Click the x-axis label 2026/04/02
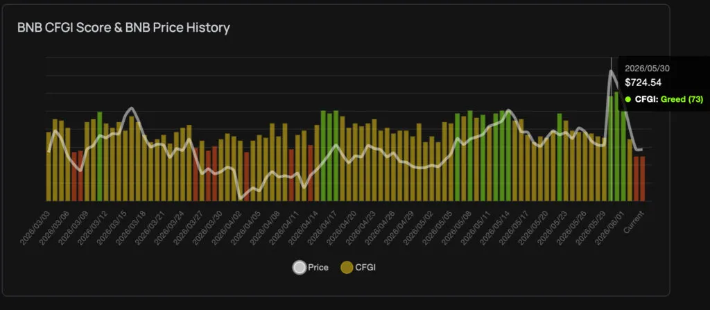Image resolution: width=710 pixels, height=310 pixels. tap(227, 228)
